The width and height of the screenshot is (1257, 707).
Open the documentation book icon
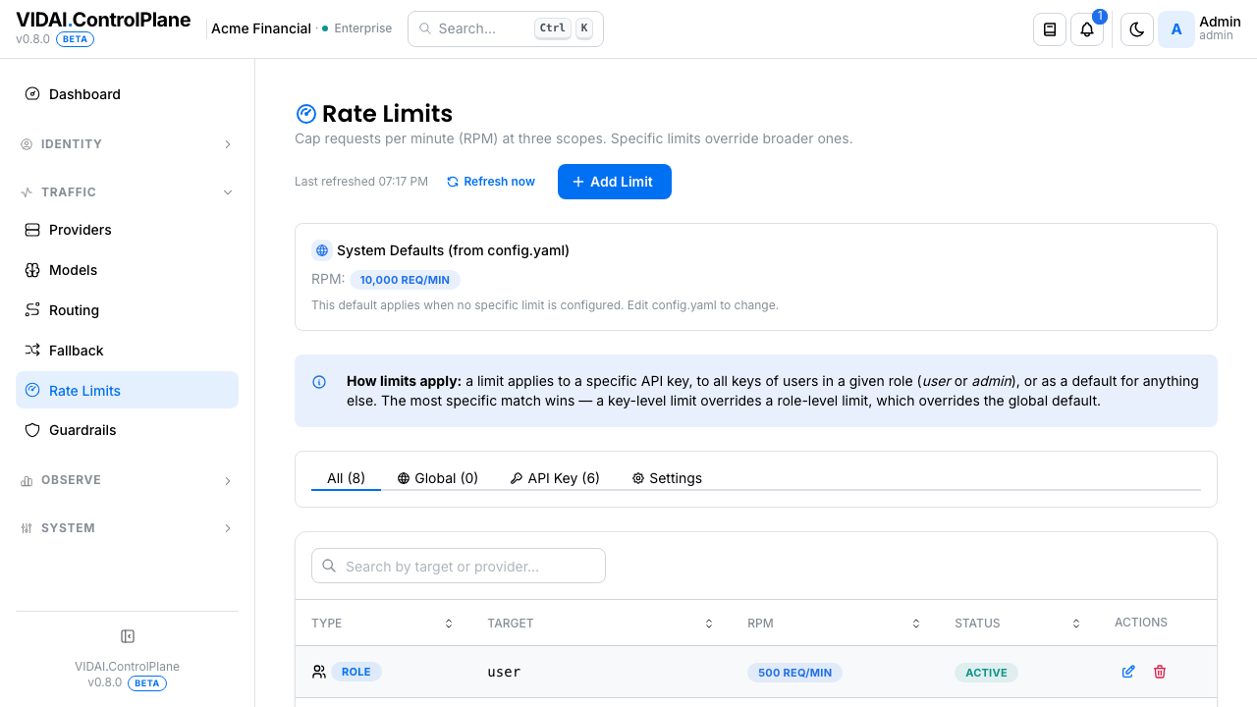coord(1050,29)
